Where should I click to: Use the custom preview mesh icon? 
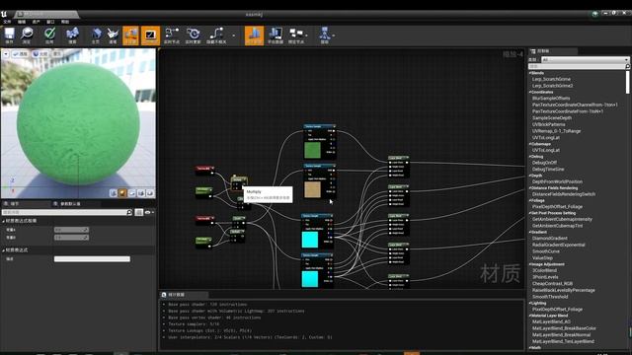click(150, 193)
